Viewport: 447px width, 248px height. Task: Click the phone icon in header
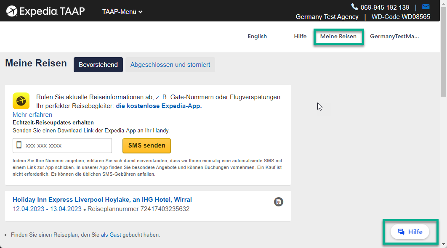(x=354, y=7)
